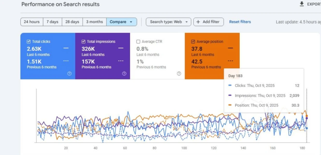Image resolution: width=321 pixels, height=155 pixels.
Task: Select the Average CTR metric card
Action: pos(157,56)
